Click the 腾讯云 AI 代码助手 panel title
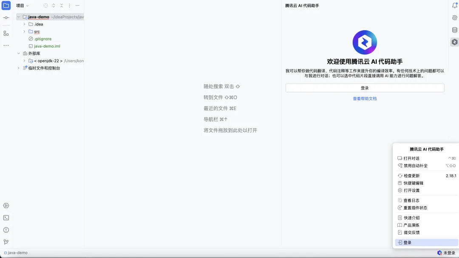The width and height of the screenshot is (459, 258). point(302,6)
